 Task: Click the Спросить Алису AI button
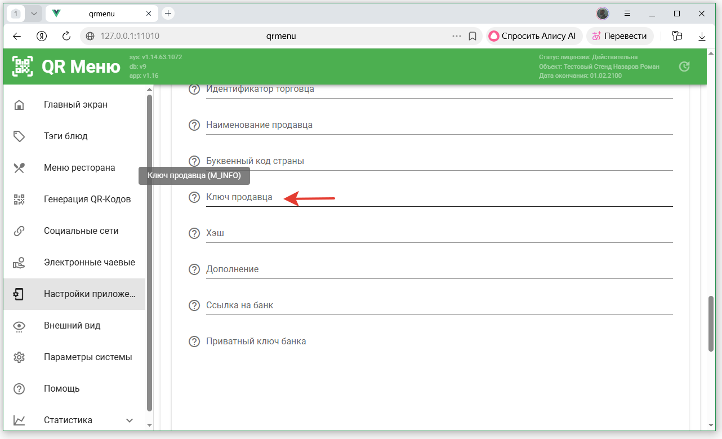click(x=532, y=36)
